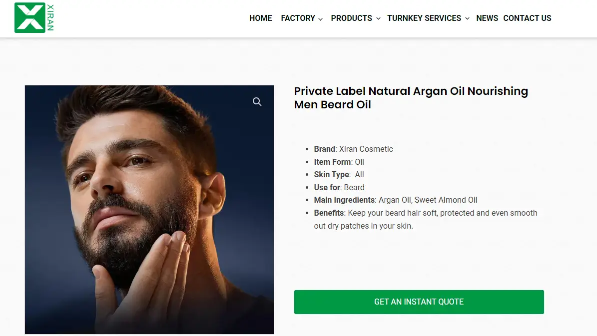The height and width of the screenshot is (336, 597).
Task: Click the Main Ingredients list entry
Action: pos(395,200)
